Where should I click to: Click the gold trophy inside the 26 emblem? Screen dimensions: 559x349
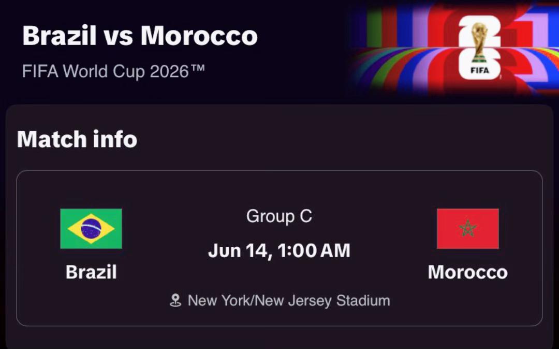click(x=479, y=42)
